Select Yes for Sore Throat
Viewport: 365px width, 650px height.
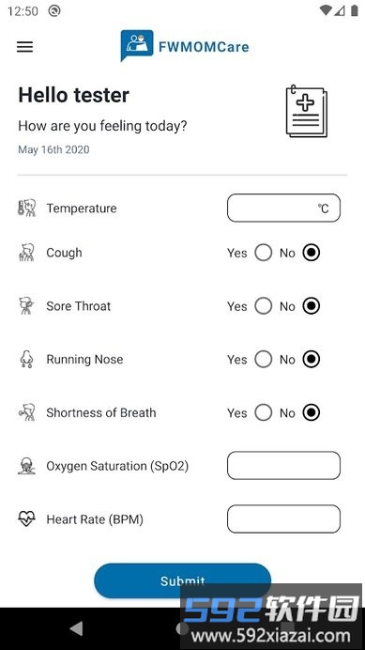tap(263, 306)
